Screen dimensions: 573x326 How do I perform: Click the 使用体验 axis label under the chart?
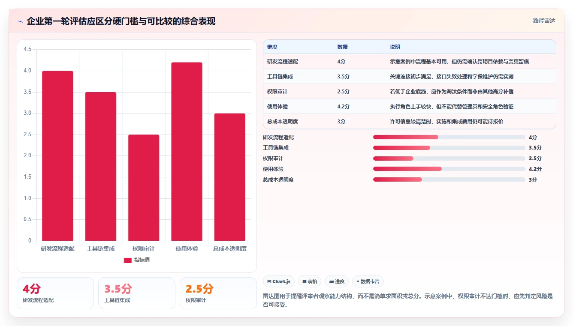[x=187, y=248]
